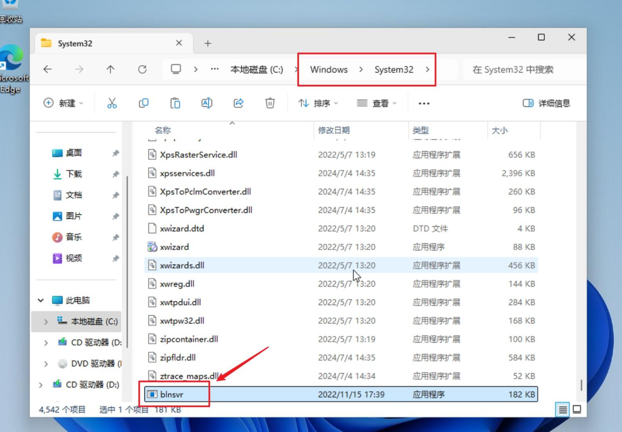The image size is (622, 432).
Task: Click the forward navigation arrow
Action: click(x=79, y=69)
